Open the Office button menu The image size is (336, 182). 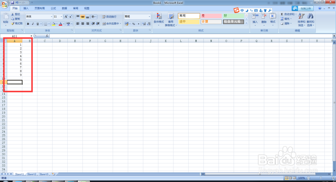(x=4, y=4)
